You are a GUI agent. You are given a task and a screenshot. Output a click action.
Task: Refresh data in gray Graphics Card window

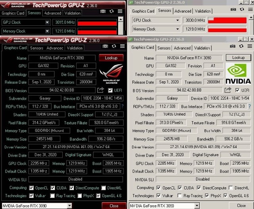tap(241, 46)
